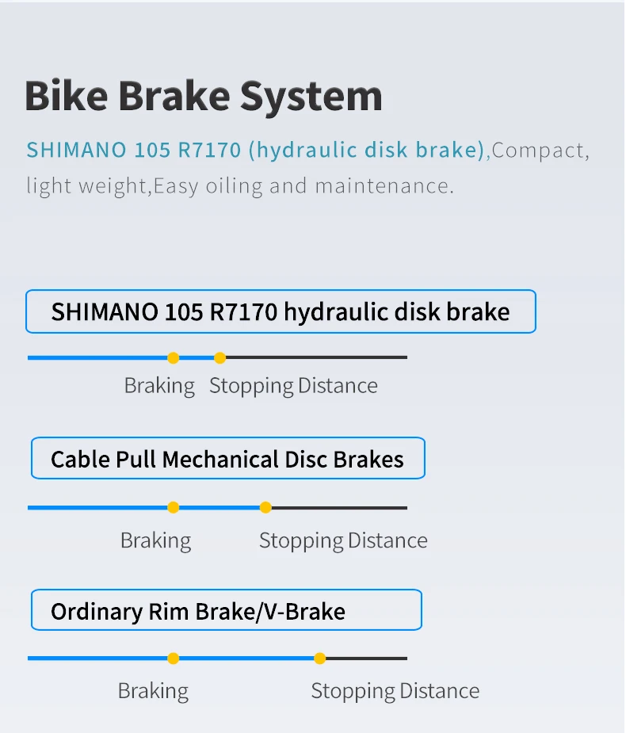The image size is (626, 733).
Task: Click the Braking dot on the Cable Pull slider
Action: click(174, 507)
